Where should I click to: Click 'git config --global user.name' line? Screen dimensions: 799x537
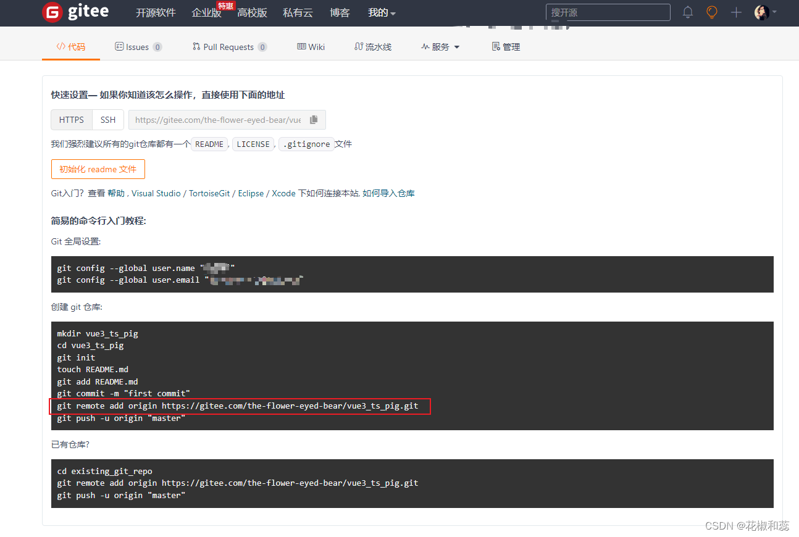[146, 268]
